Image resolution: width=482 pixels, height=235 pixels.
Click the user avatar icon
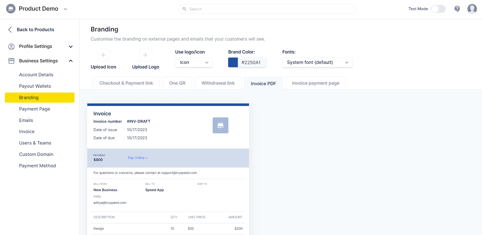click(x=472, y=9)
